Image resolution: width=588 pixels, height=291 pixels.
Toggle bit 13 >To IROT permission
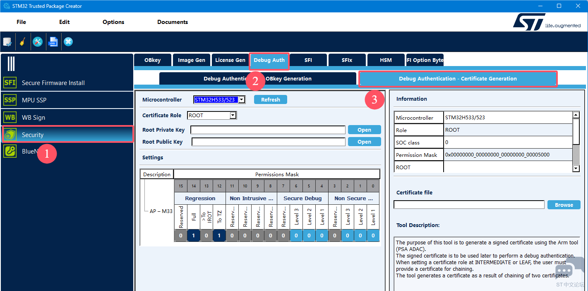pyautogui.click(x=206, y=236)
